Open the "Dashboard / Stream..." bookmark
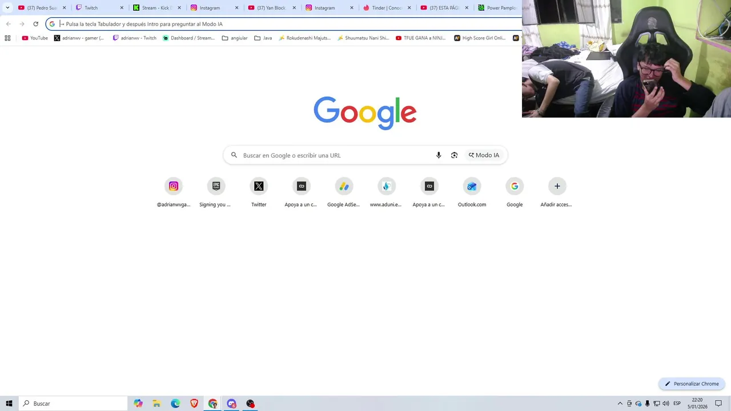The width and height of the screenshot is (731, 411). pyautogui.click(x=188, y=38)
